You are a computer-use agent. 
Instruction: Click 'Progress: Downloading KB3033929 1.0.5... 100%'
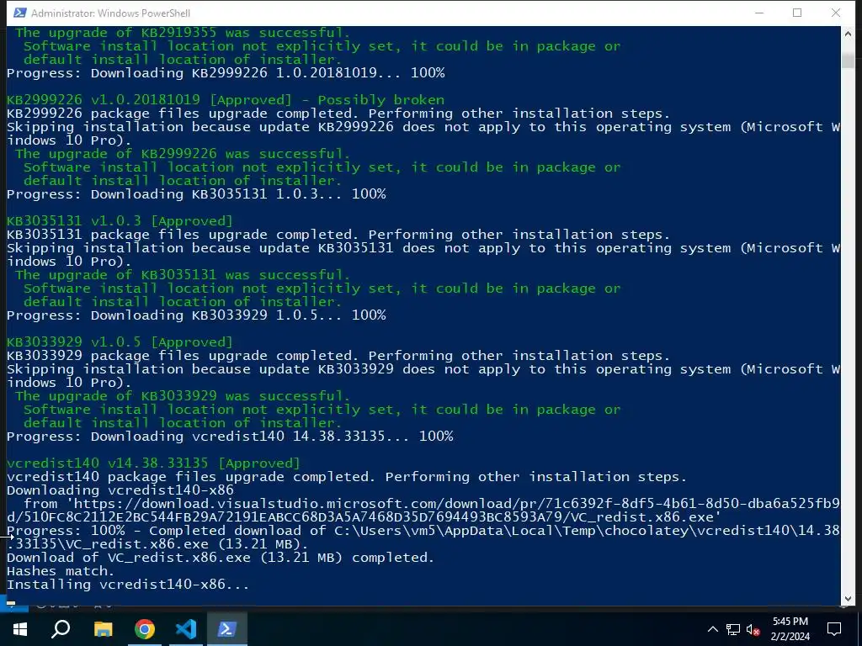[196, 315]
